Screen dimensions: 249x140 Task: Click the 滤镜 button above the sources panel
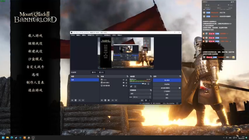coord(101,72)
